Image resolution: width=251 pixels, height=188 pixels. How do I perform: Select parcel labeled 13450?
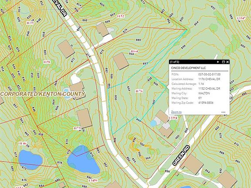coord(93,181)
